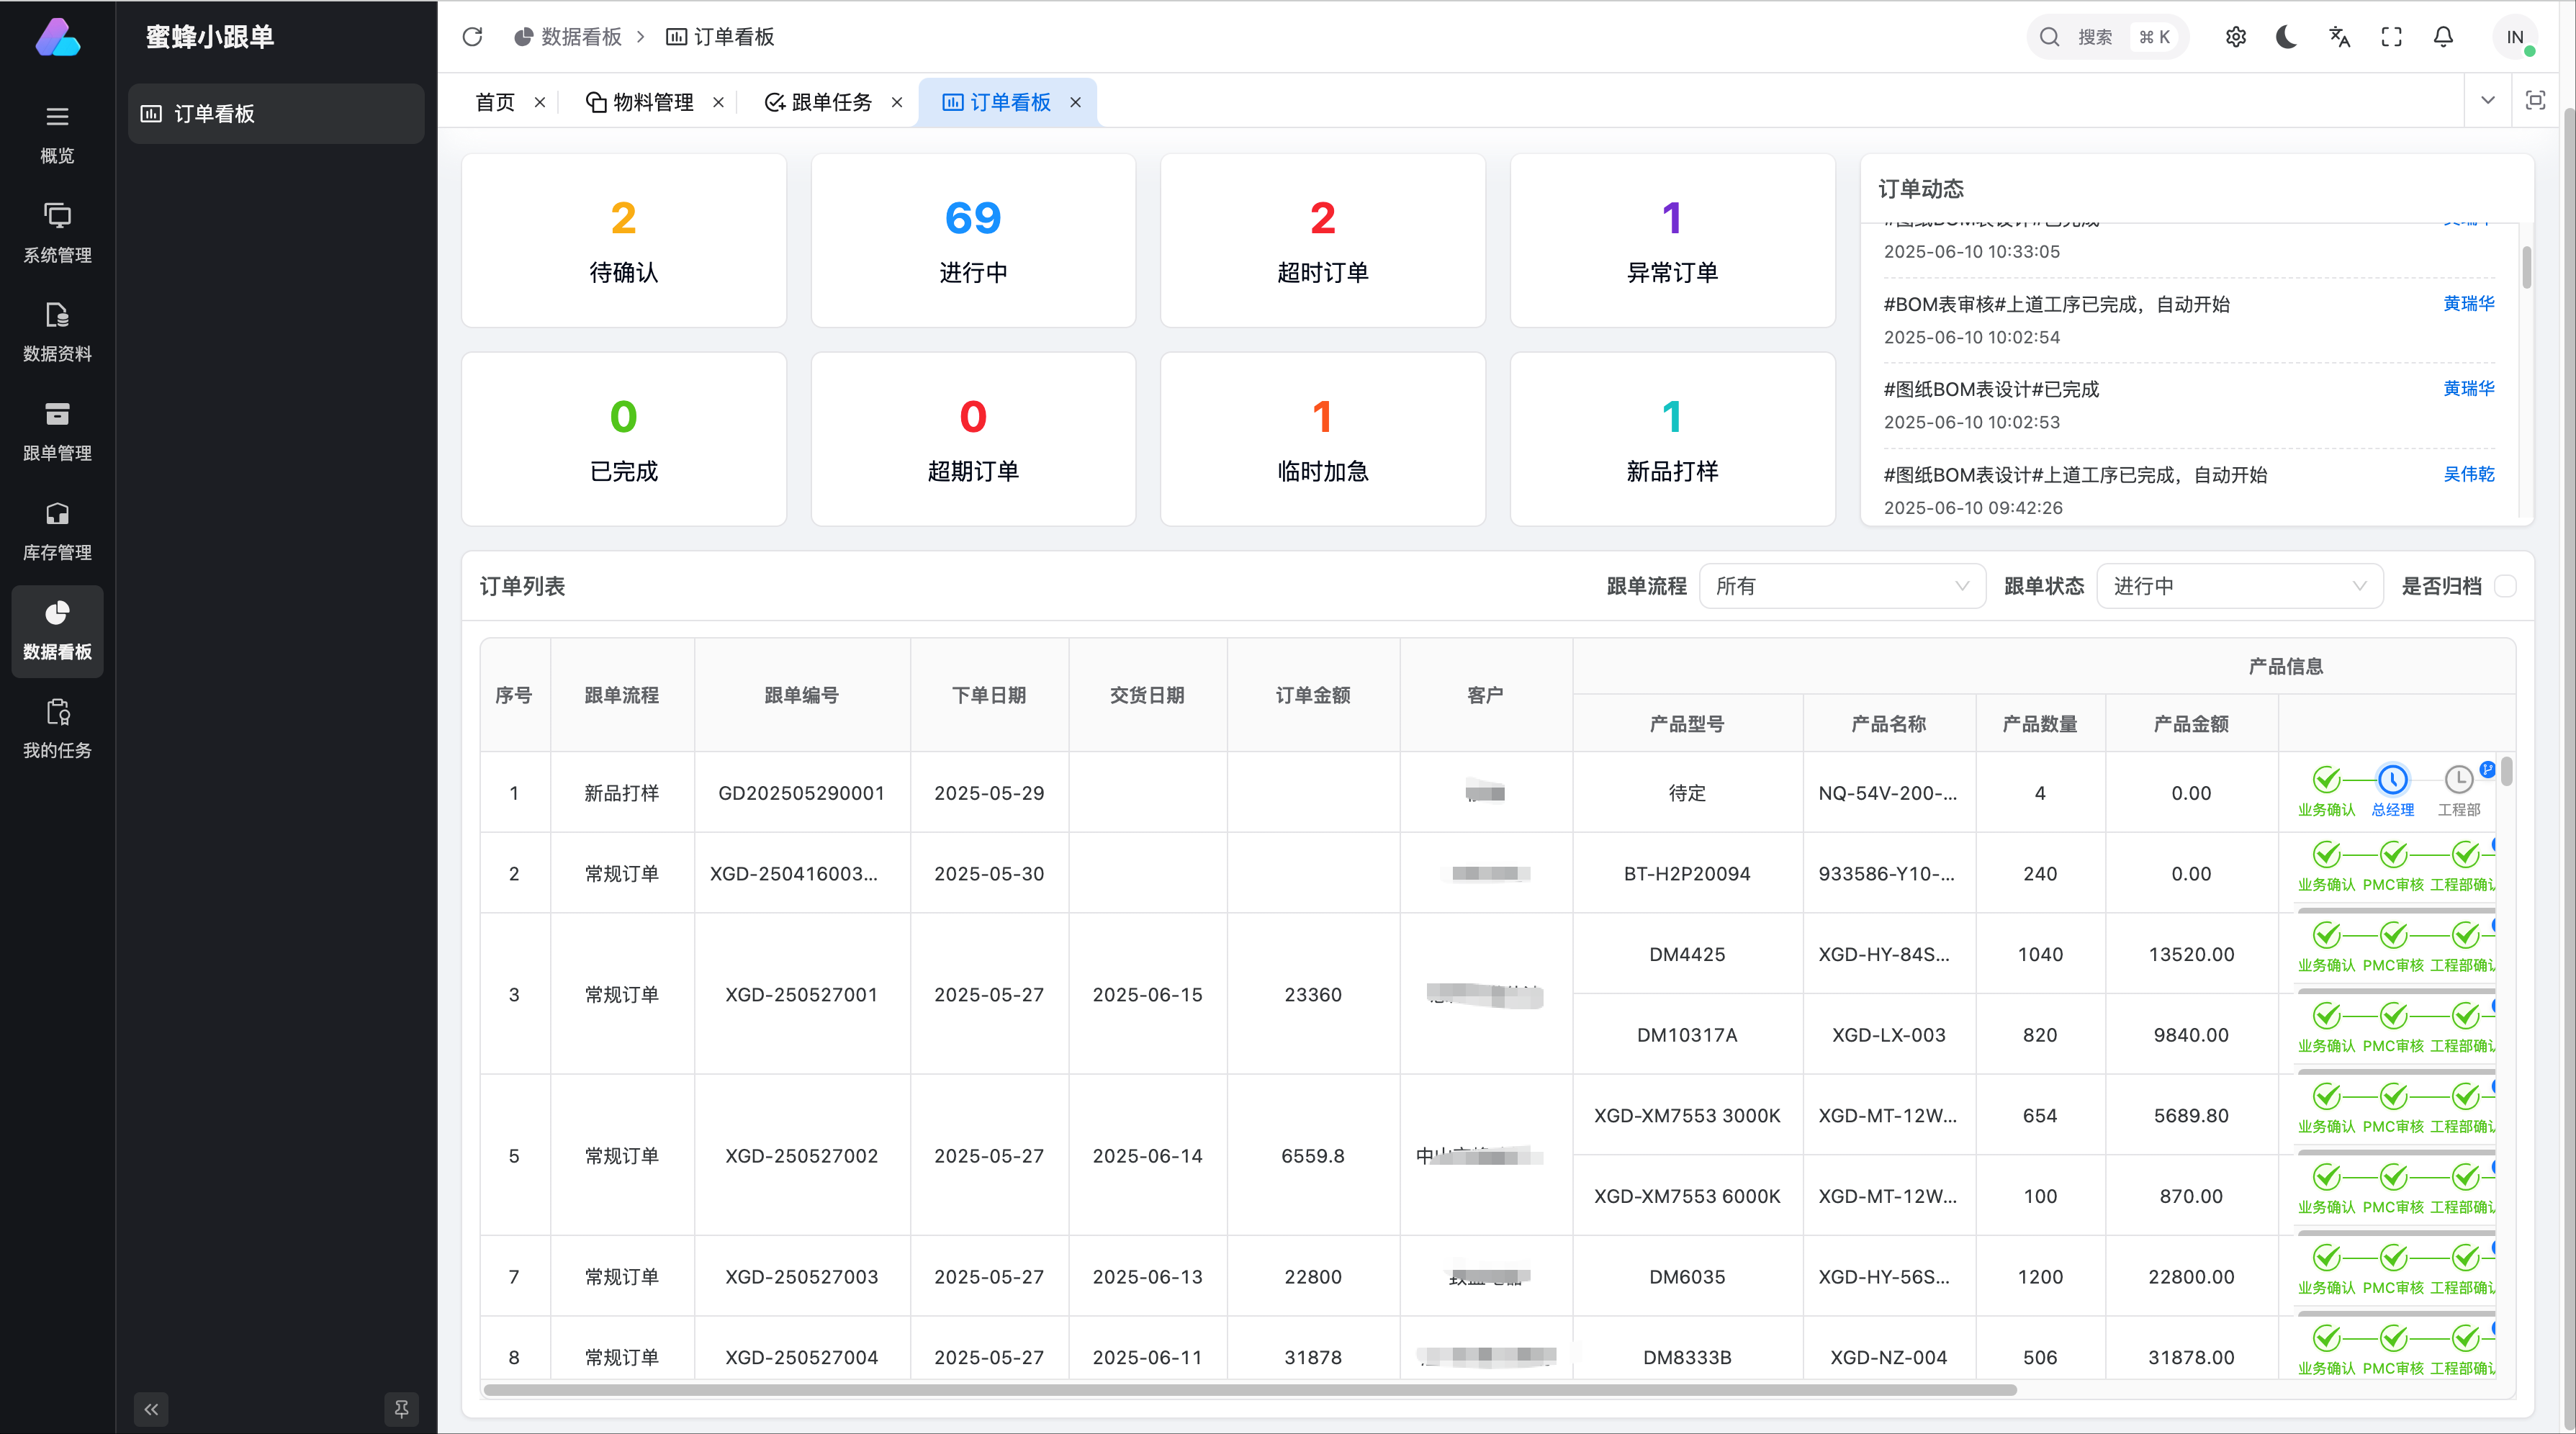Open 我的任务 in the sidebar

click(57, 728)
